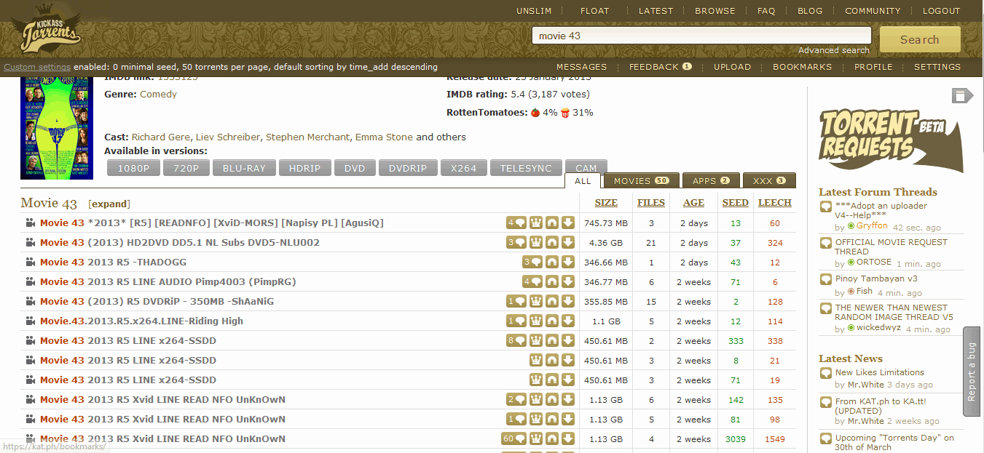
Task: Click the magnet icon on the HD2DVD DD5.1 row
Action: pyautogui.click(x=552, y=242)
